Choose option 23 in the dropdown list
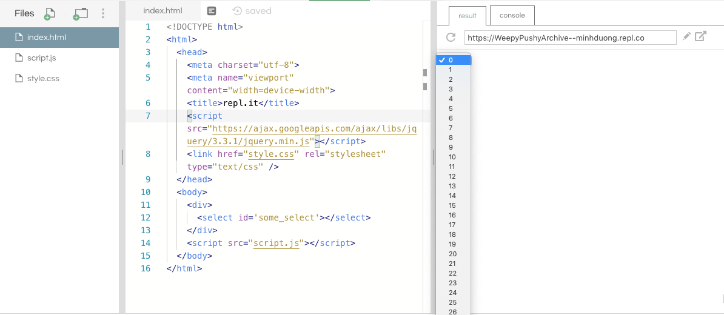Screen dimensions: 724x315 tap(454, 283)
